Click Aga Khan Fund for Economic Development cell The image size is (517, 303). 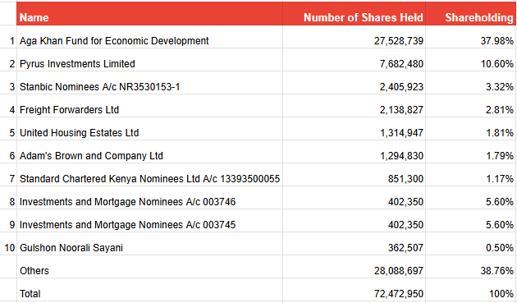(149, 37)
